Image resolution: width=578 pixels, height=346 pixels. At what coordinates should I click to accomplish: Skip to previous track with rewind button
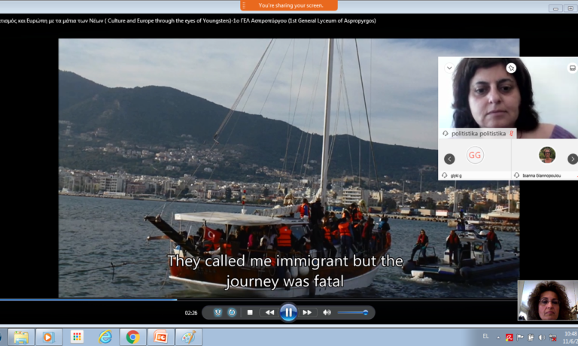[269, 312]
